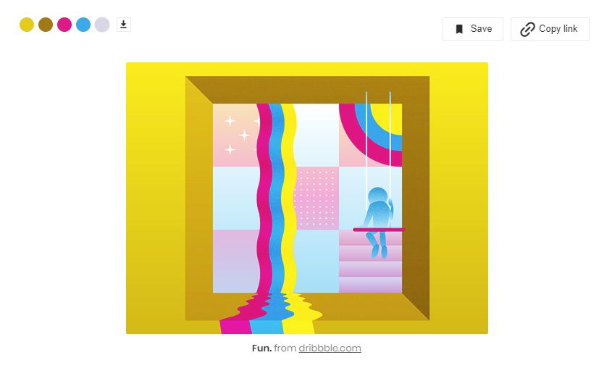Image resolution: width=599 pixels, height=384 pixels.
Task: Select the magenta palette color
Action: pyautogui.click(x=64, y=25)
